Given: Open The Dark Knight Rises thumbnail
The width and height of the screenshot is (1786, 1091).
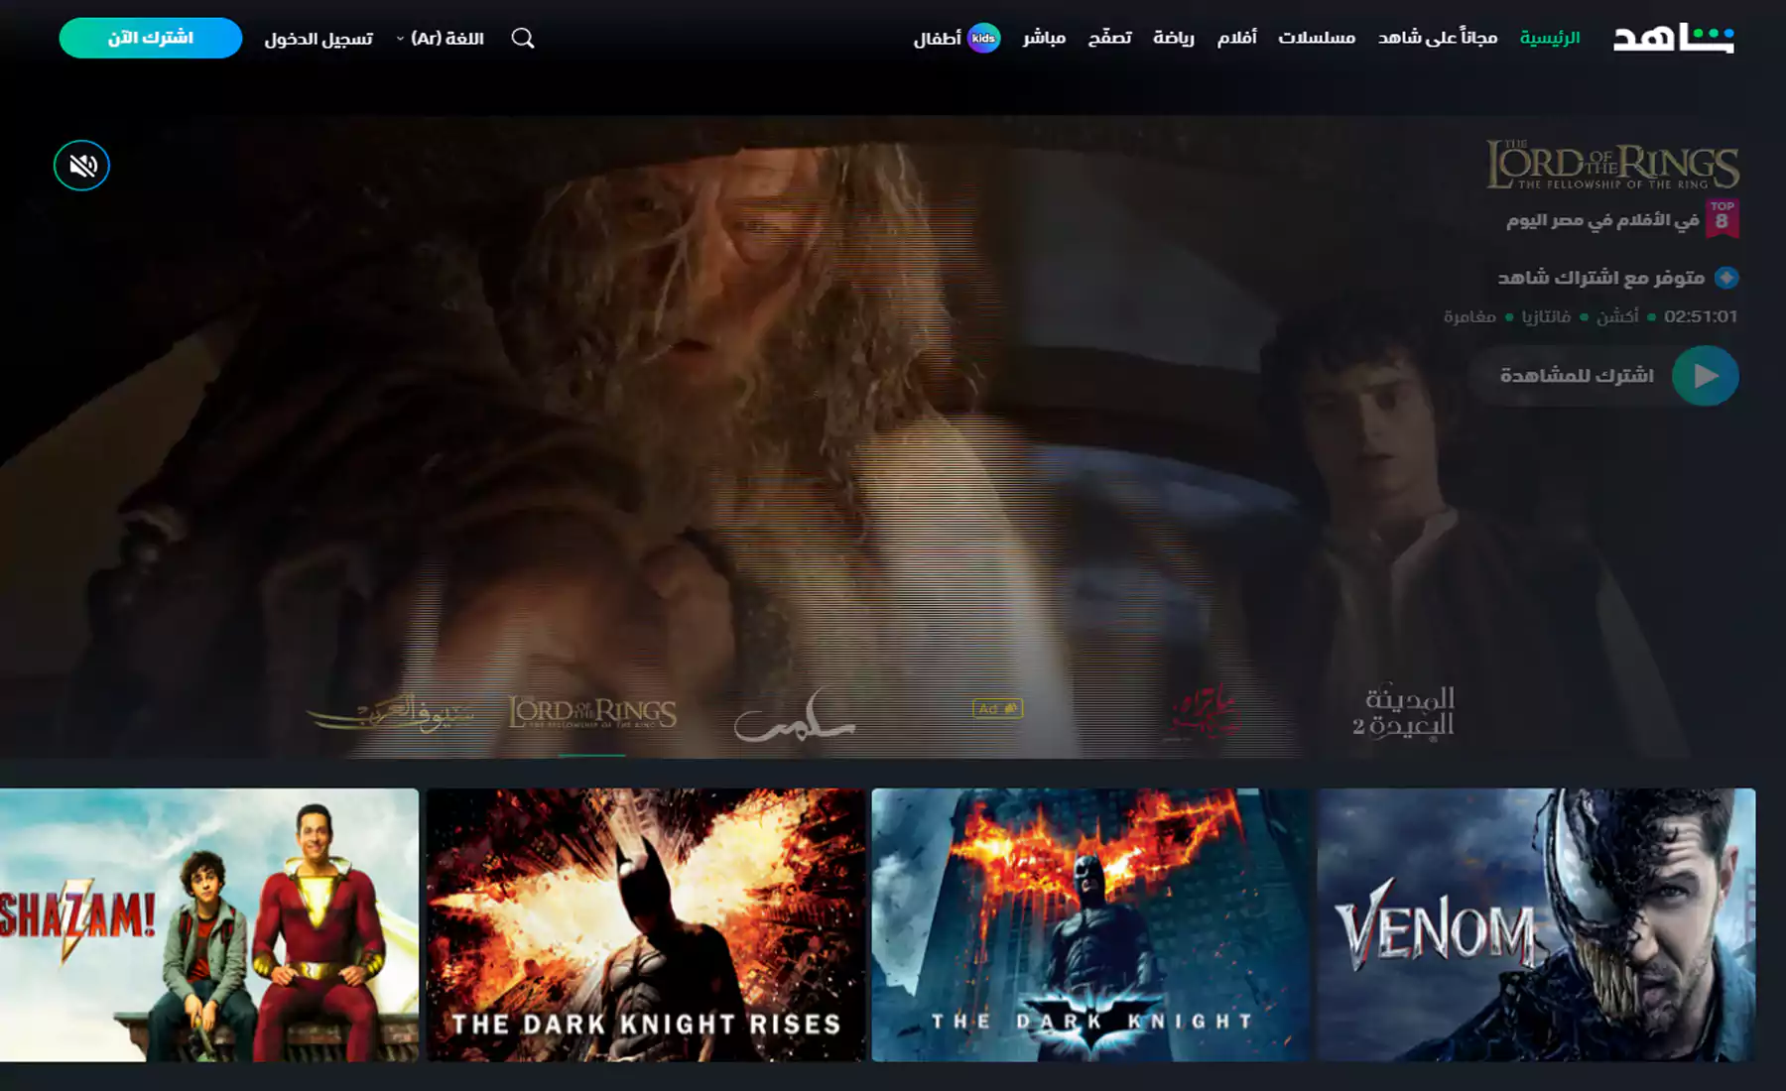Looking at the screenshot, I should click(x=646, y=924).
